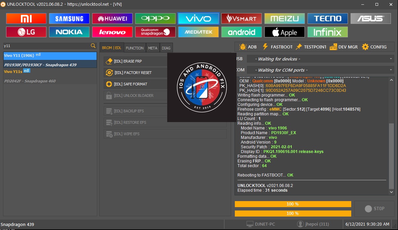Run the [EDL] ERASE FRP operation
Screen dimensions: 398x230
click(x=136, y=61)
